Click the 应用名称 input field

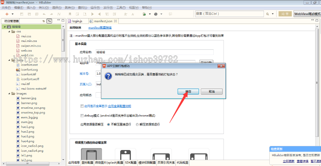point(154,52)
